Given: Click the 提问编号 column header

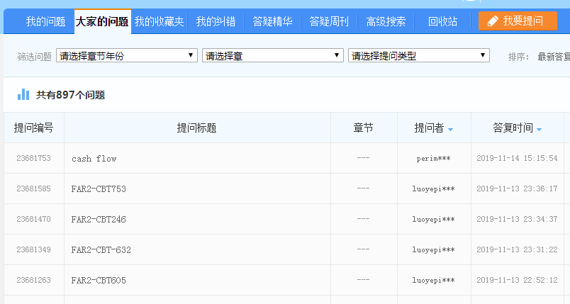Looking at the screenshot, I should click(x=33, y=128).
